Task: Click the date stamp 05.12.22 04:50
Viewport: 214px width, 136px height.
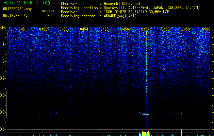Action: pos(17,16)
